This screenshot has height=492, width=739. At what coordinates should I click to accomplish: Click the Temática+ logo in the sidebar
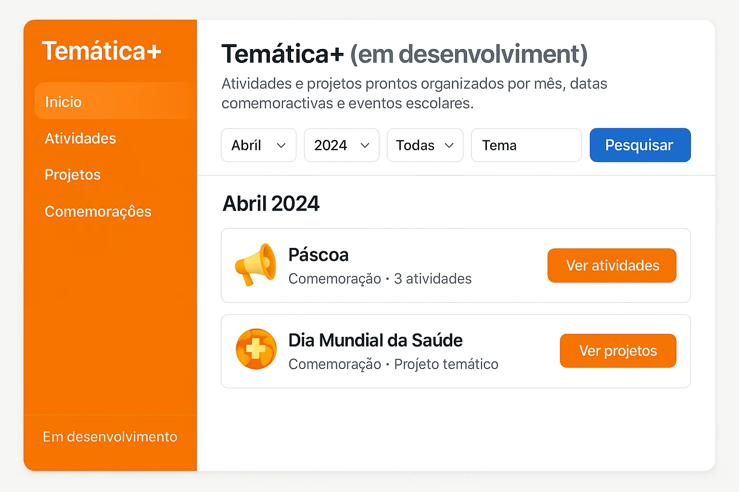(x=102, y=51)
